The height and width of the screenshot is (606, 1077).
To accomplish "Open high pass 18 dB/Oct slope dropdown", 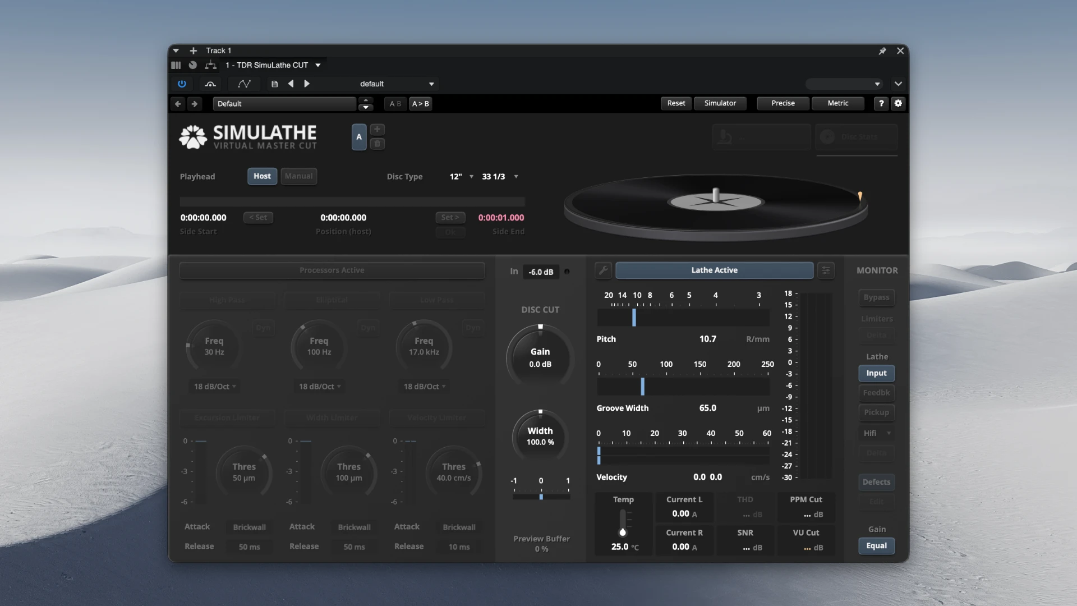I will coord(215,387).
